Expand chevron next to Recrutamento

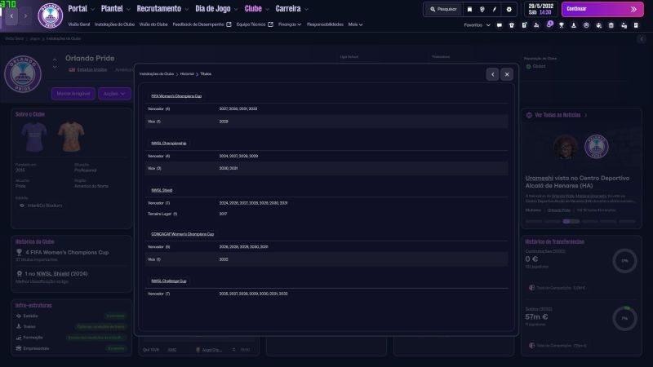(186, 9)
